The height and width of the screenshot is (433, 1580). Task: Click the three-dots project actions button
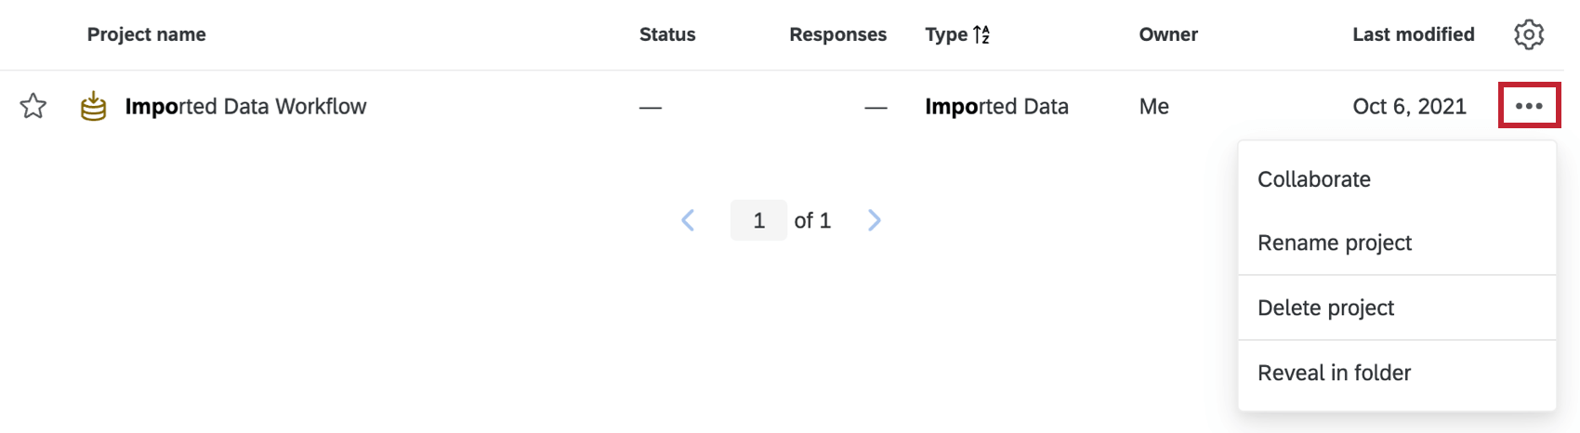(x=1529, y=106)
